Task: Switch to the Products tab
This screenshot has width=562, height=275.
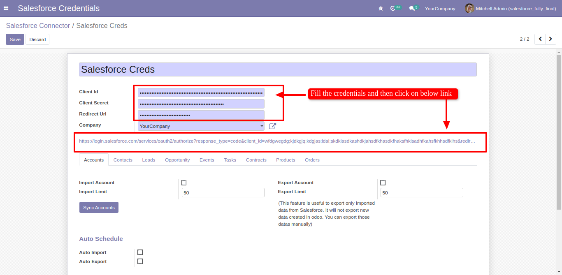Action: (x=286, y=160)
